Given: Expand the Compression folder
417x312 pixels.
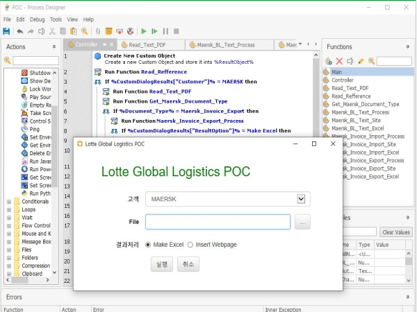Looking at the screenshot, I should pos(9,266).
